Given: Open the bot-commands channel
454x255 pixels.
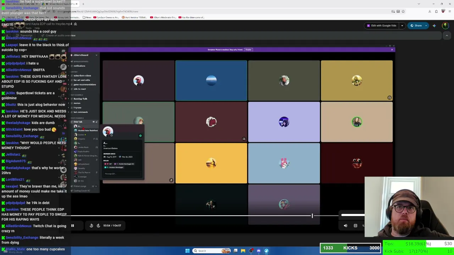Looking at the screenshot, I should (x=81, y=112).
